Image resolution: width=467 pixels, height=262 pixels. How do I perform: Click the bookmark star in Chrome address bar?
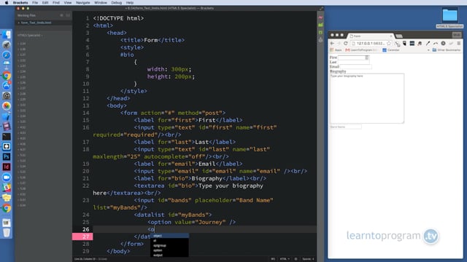coord(389,44)
